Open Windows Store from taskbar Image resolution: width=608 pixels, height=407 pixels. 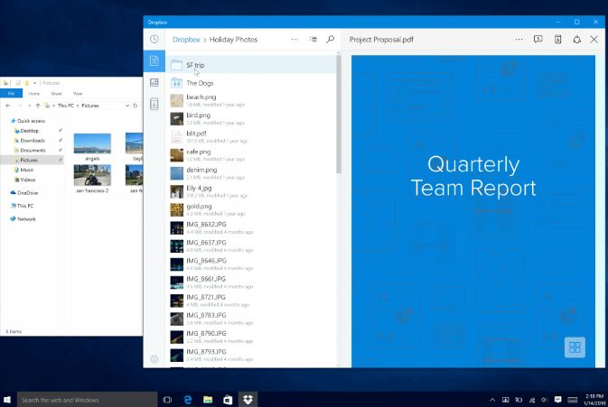coord(228,400)
